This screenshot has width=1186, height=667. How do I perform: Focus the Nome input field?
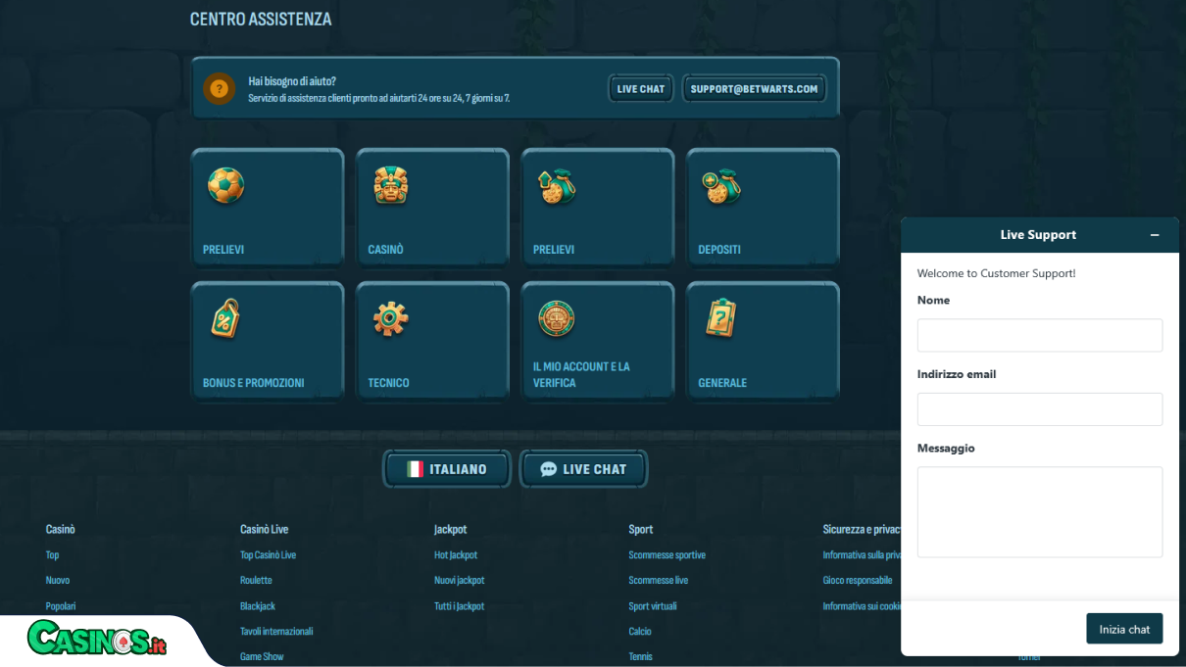pyautogui.click(x=1040, y=335)
